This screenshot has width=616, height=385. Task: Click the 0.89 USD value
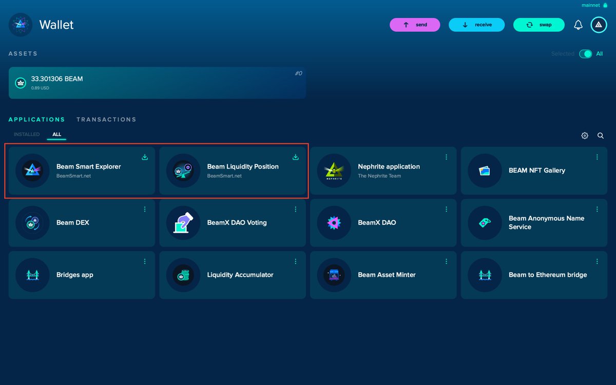point(40,88)
